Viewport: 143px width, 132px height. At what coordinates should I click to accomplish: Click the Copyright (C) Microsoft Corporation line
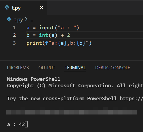75,86
